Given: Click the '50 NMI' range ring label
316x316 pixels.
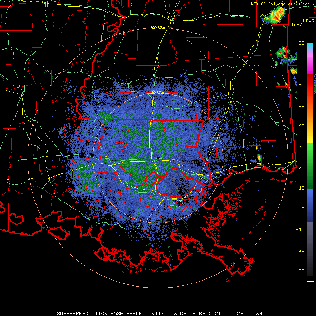Looking at the screenshot, I should [x=158, y=93].
